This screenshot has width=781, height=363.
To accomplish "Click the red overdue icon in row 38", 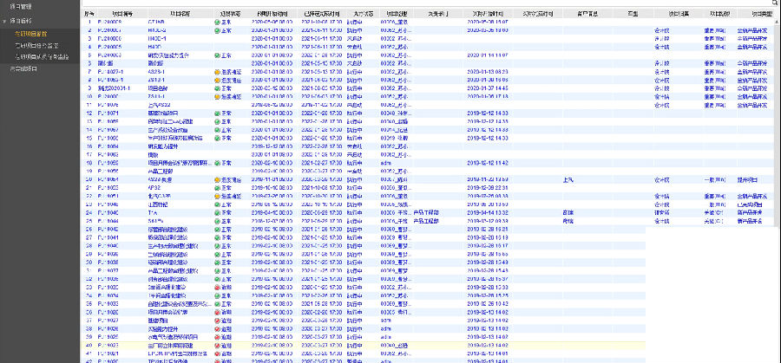I will click(x=217, y=328).
